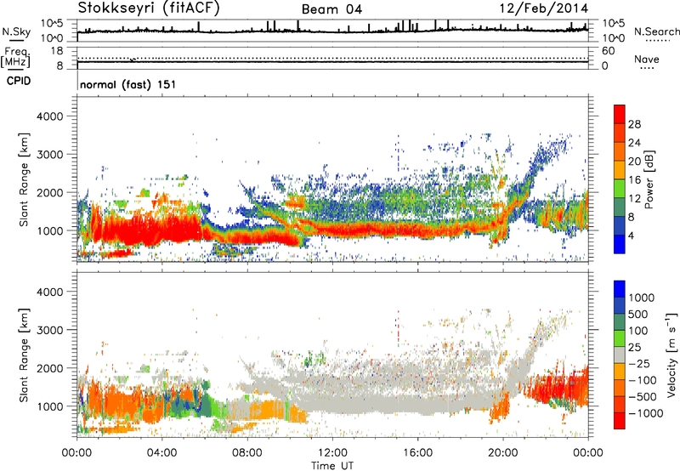Click the 'normal (fast) 151' mode text
The height and width of the screenshot is (471, 680).
click(x=128, y=84)
